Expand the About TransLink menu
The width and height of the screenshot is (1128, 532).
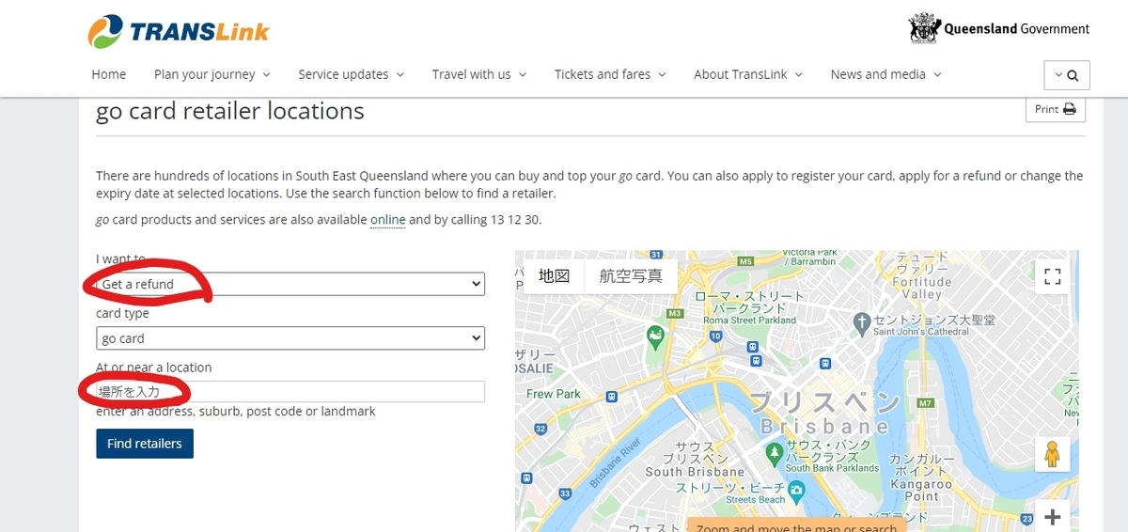click(748, 74)
